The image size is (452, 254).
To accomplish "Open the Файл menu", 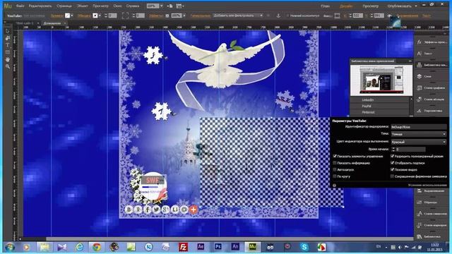I will [20, 6].
